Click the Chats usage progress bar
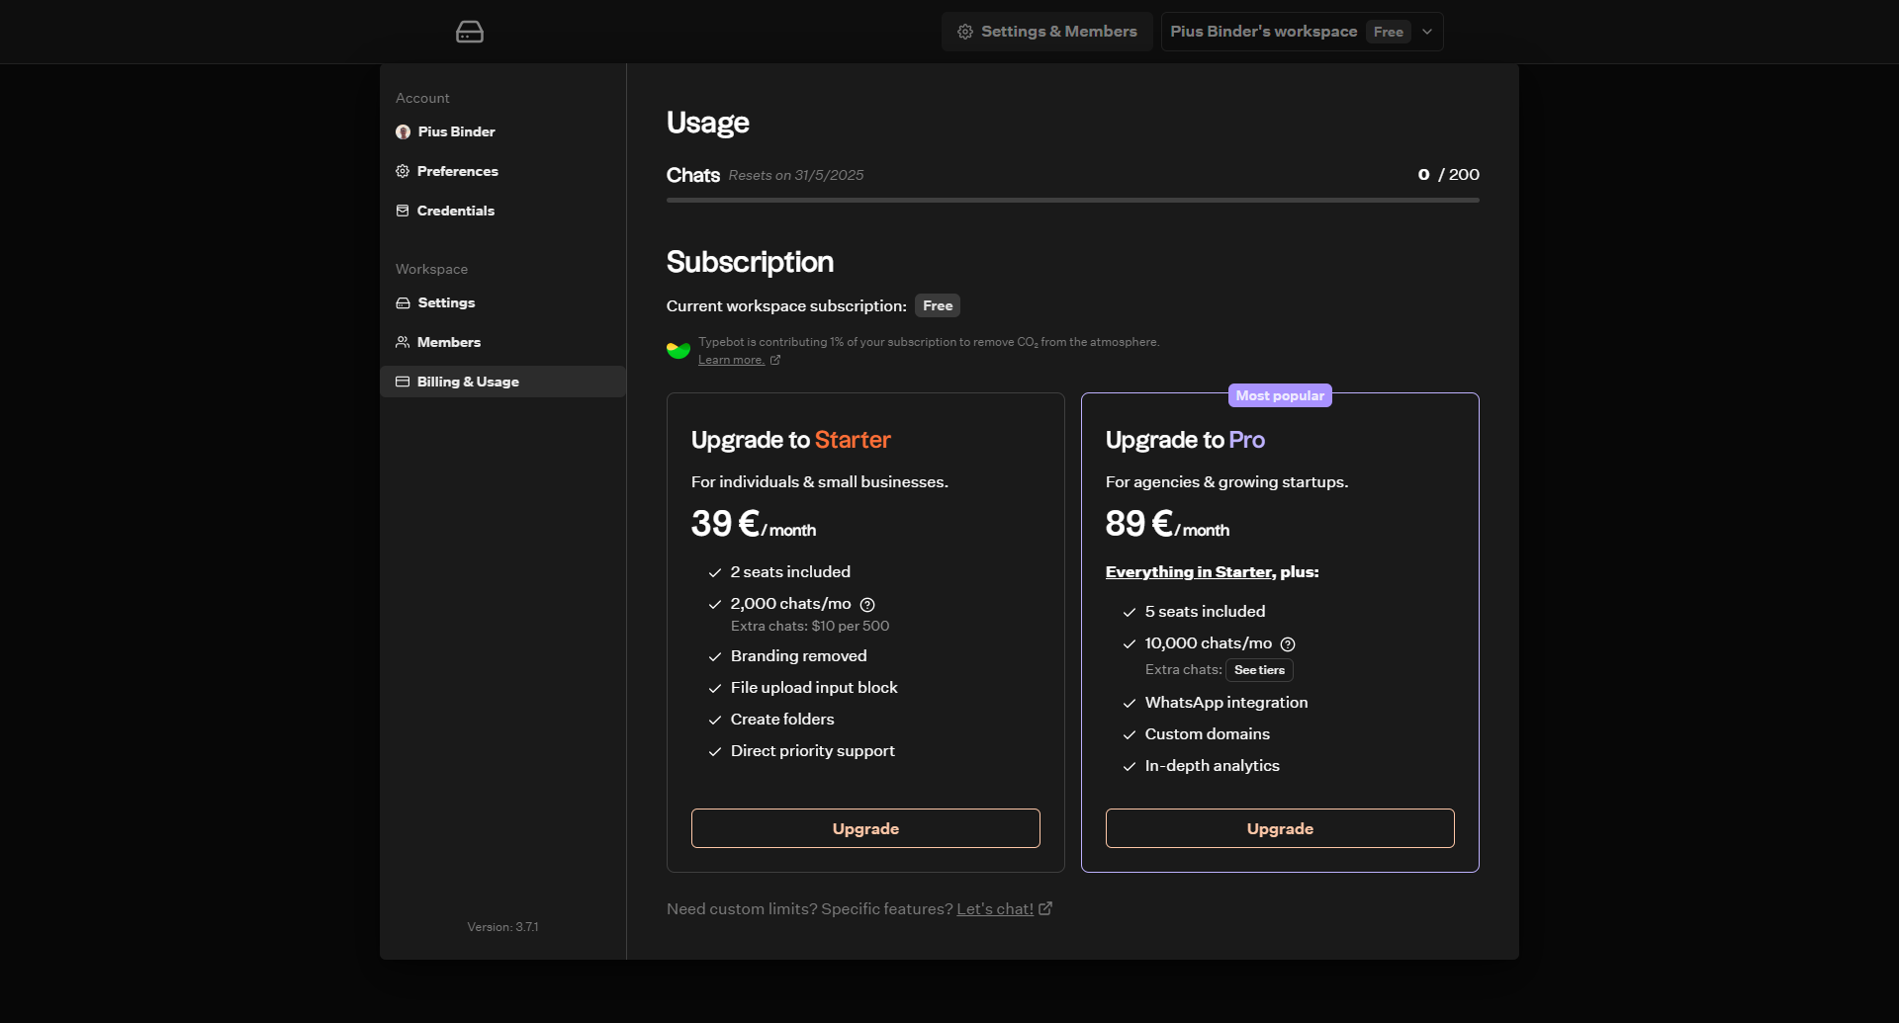This screenshot has width=1899, height=1023. coord(1072,200)
